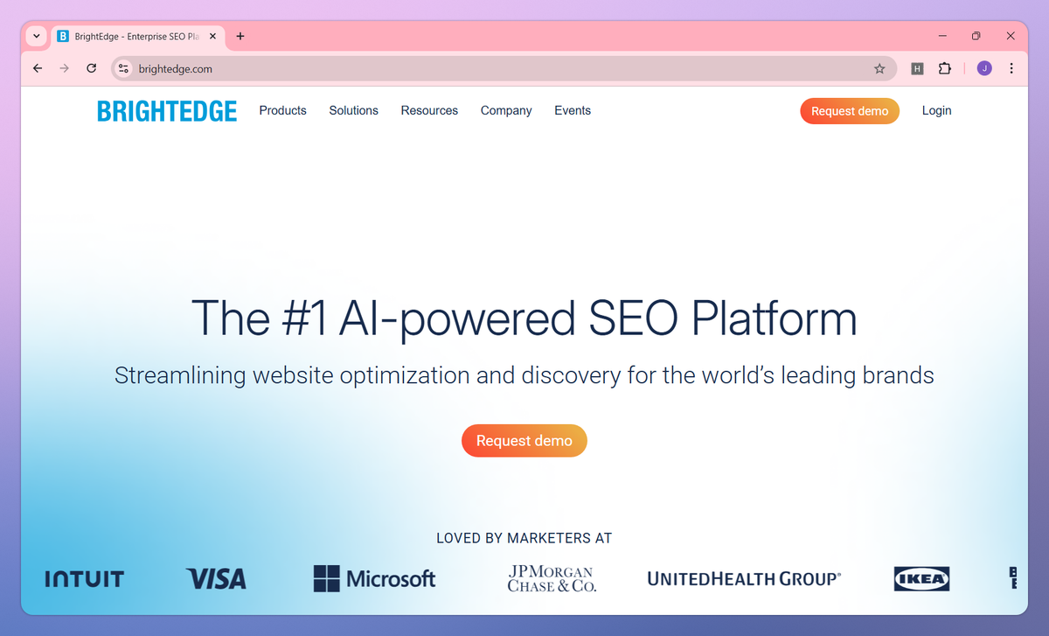Restore down the Chrome window
Image resolution: width=1049 pixels, height=636 pixels.
click(976, 36)
